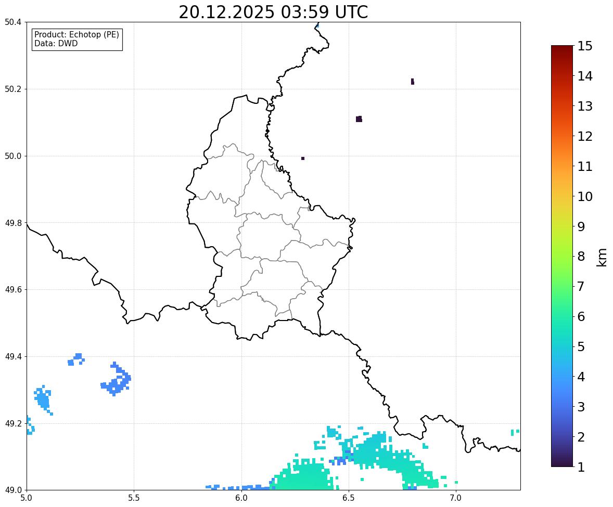This screenshot has width=613, height=507.
Task: Click the colorbar tick label 1
Action: click(581, 467)
